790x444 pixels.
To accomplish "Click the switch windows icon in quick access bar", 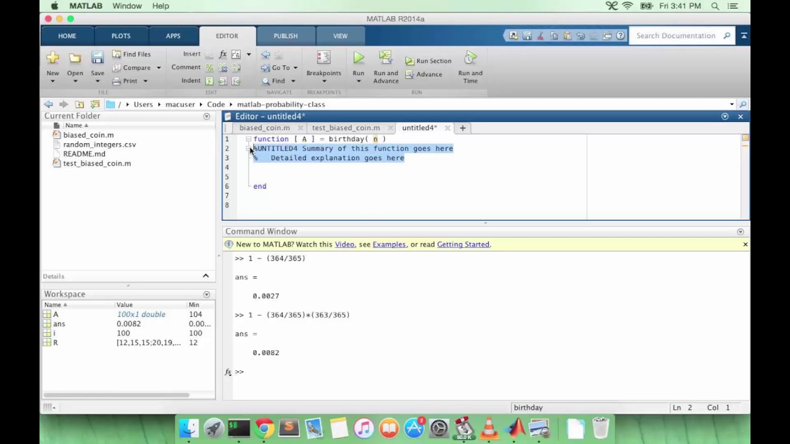I will [607, 36].
